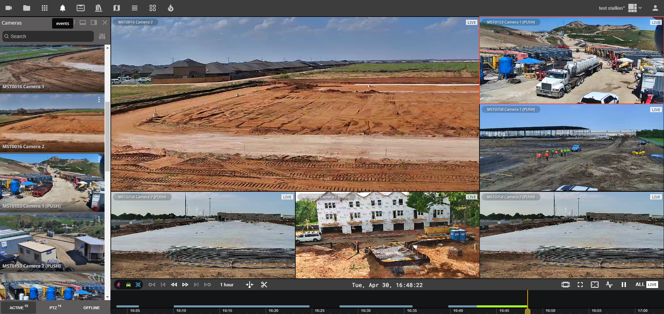664x314 pixels.
Task: Select MST0153 Camera 2 (PUSH) thumbnail
Action: point(52,242)
